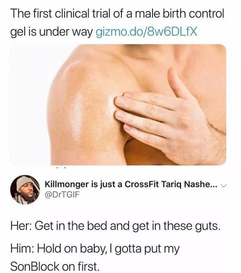The height and width of the screenshot is (273, 241).
Task: Click the word 'Killmonger' in the username
Action: coord(67,184)
